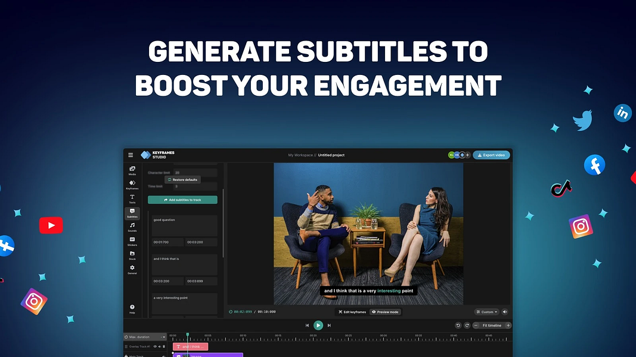Click Add subtitles to track button

182,200
